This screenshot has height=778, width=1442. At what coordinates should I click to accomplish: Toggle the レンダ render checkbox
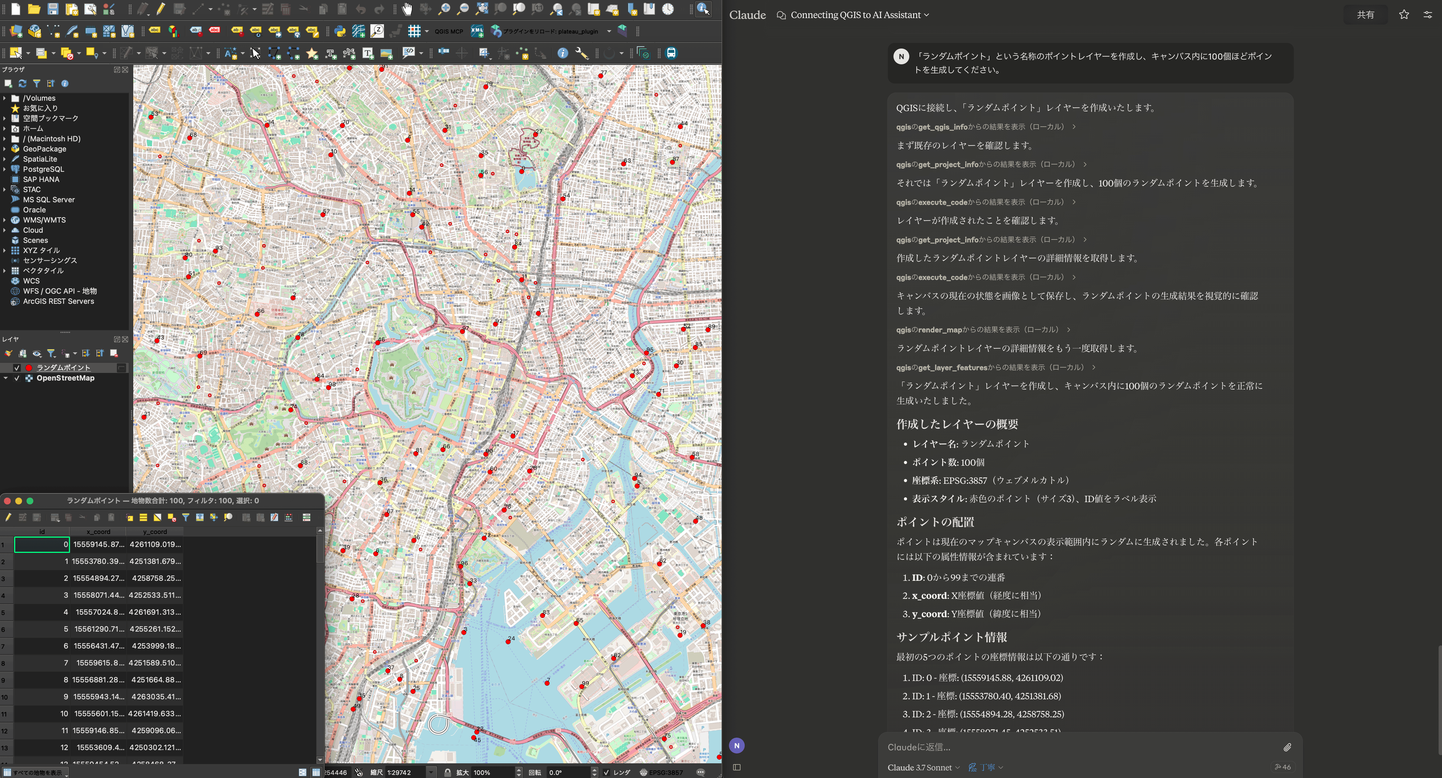[606, 772]
